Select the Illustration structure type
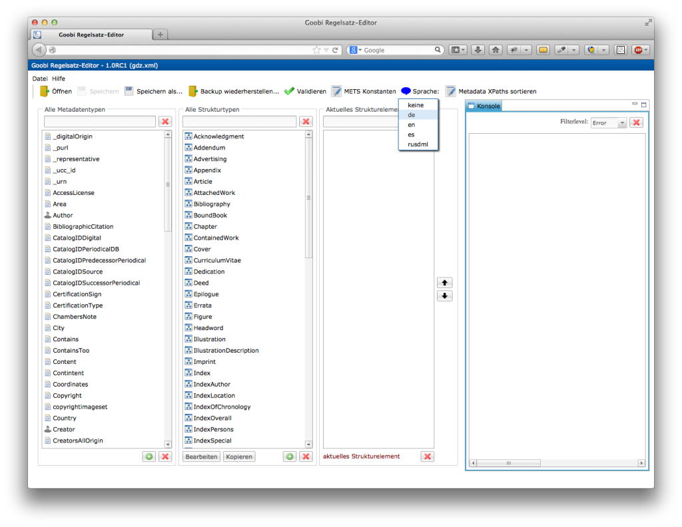682x527 pixels. (210, 339)
